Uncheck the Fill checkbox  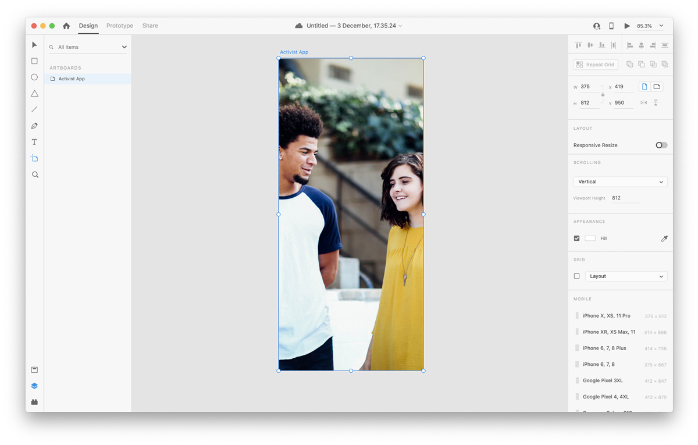click(576, 238)
